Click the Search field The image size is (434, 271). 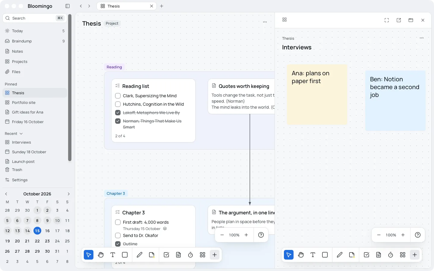35,18
